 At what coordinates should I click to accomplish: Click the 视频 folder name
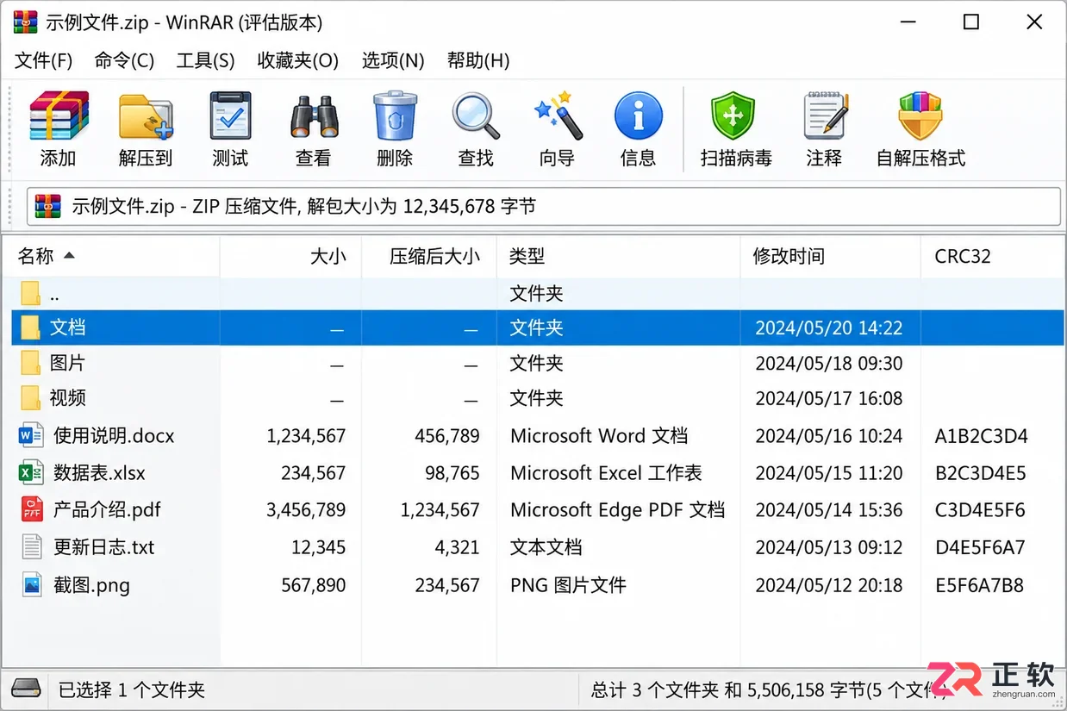click(x=68, y=398)
